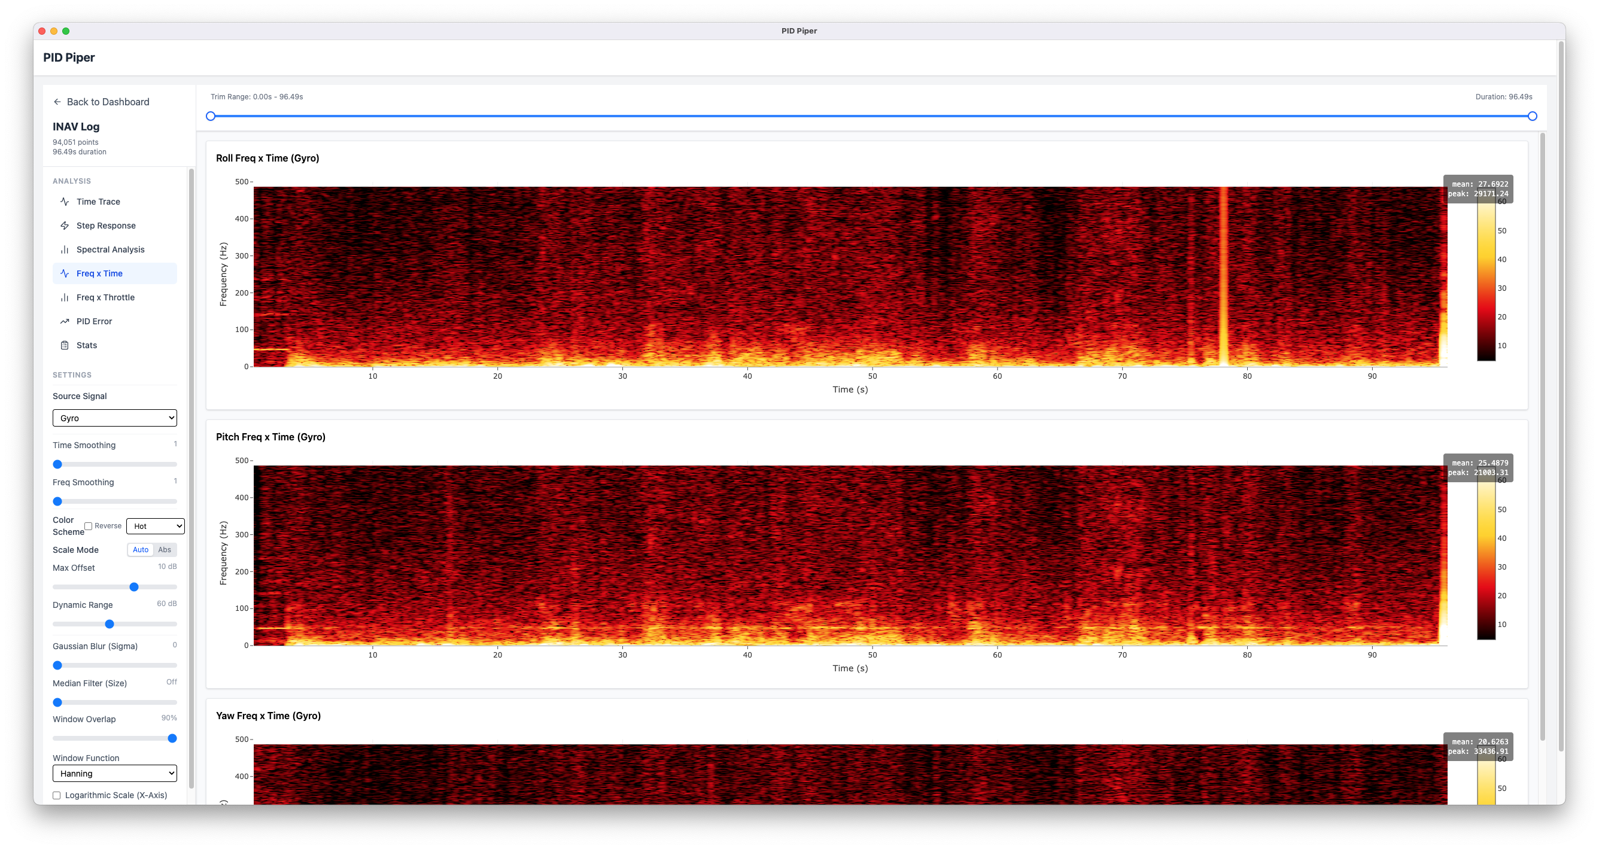1599x849 pixels.
Task: Open the Color Scheme Hot dropdown
Action: pos(155,526)
